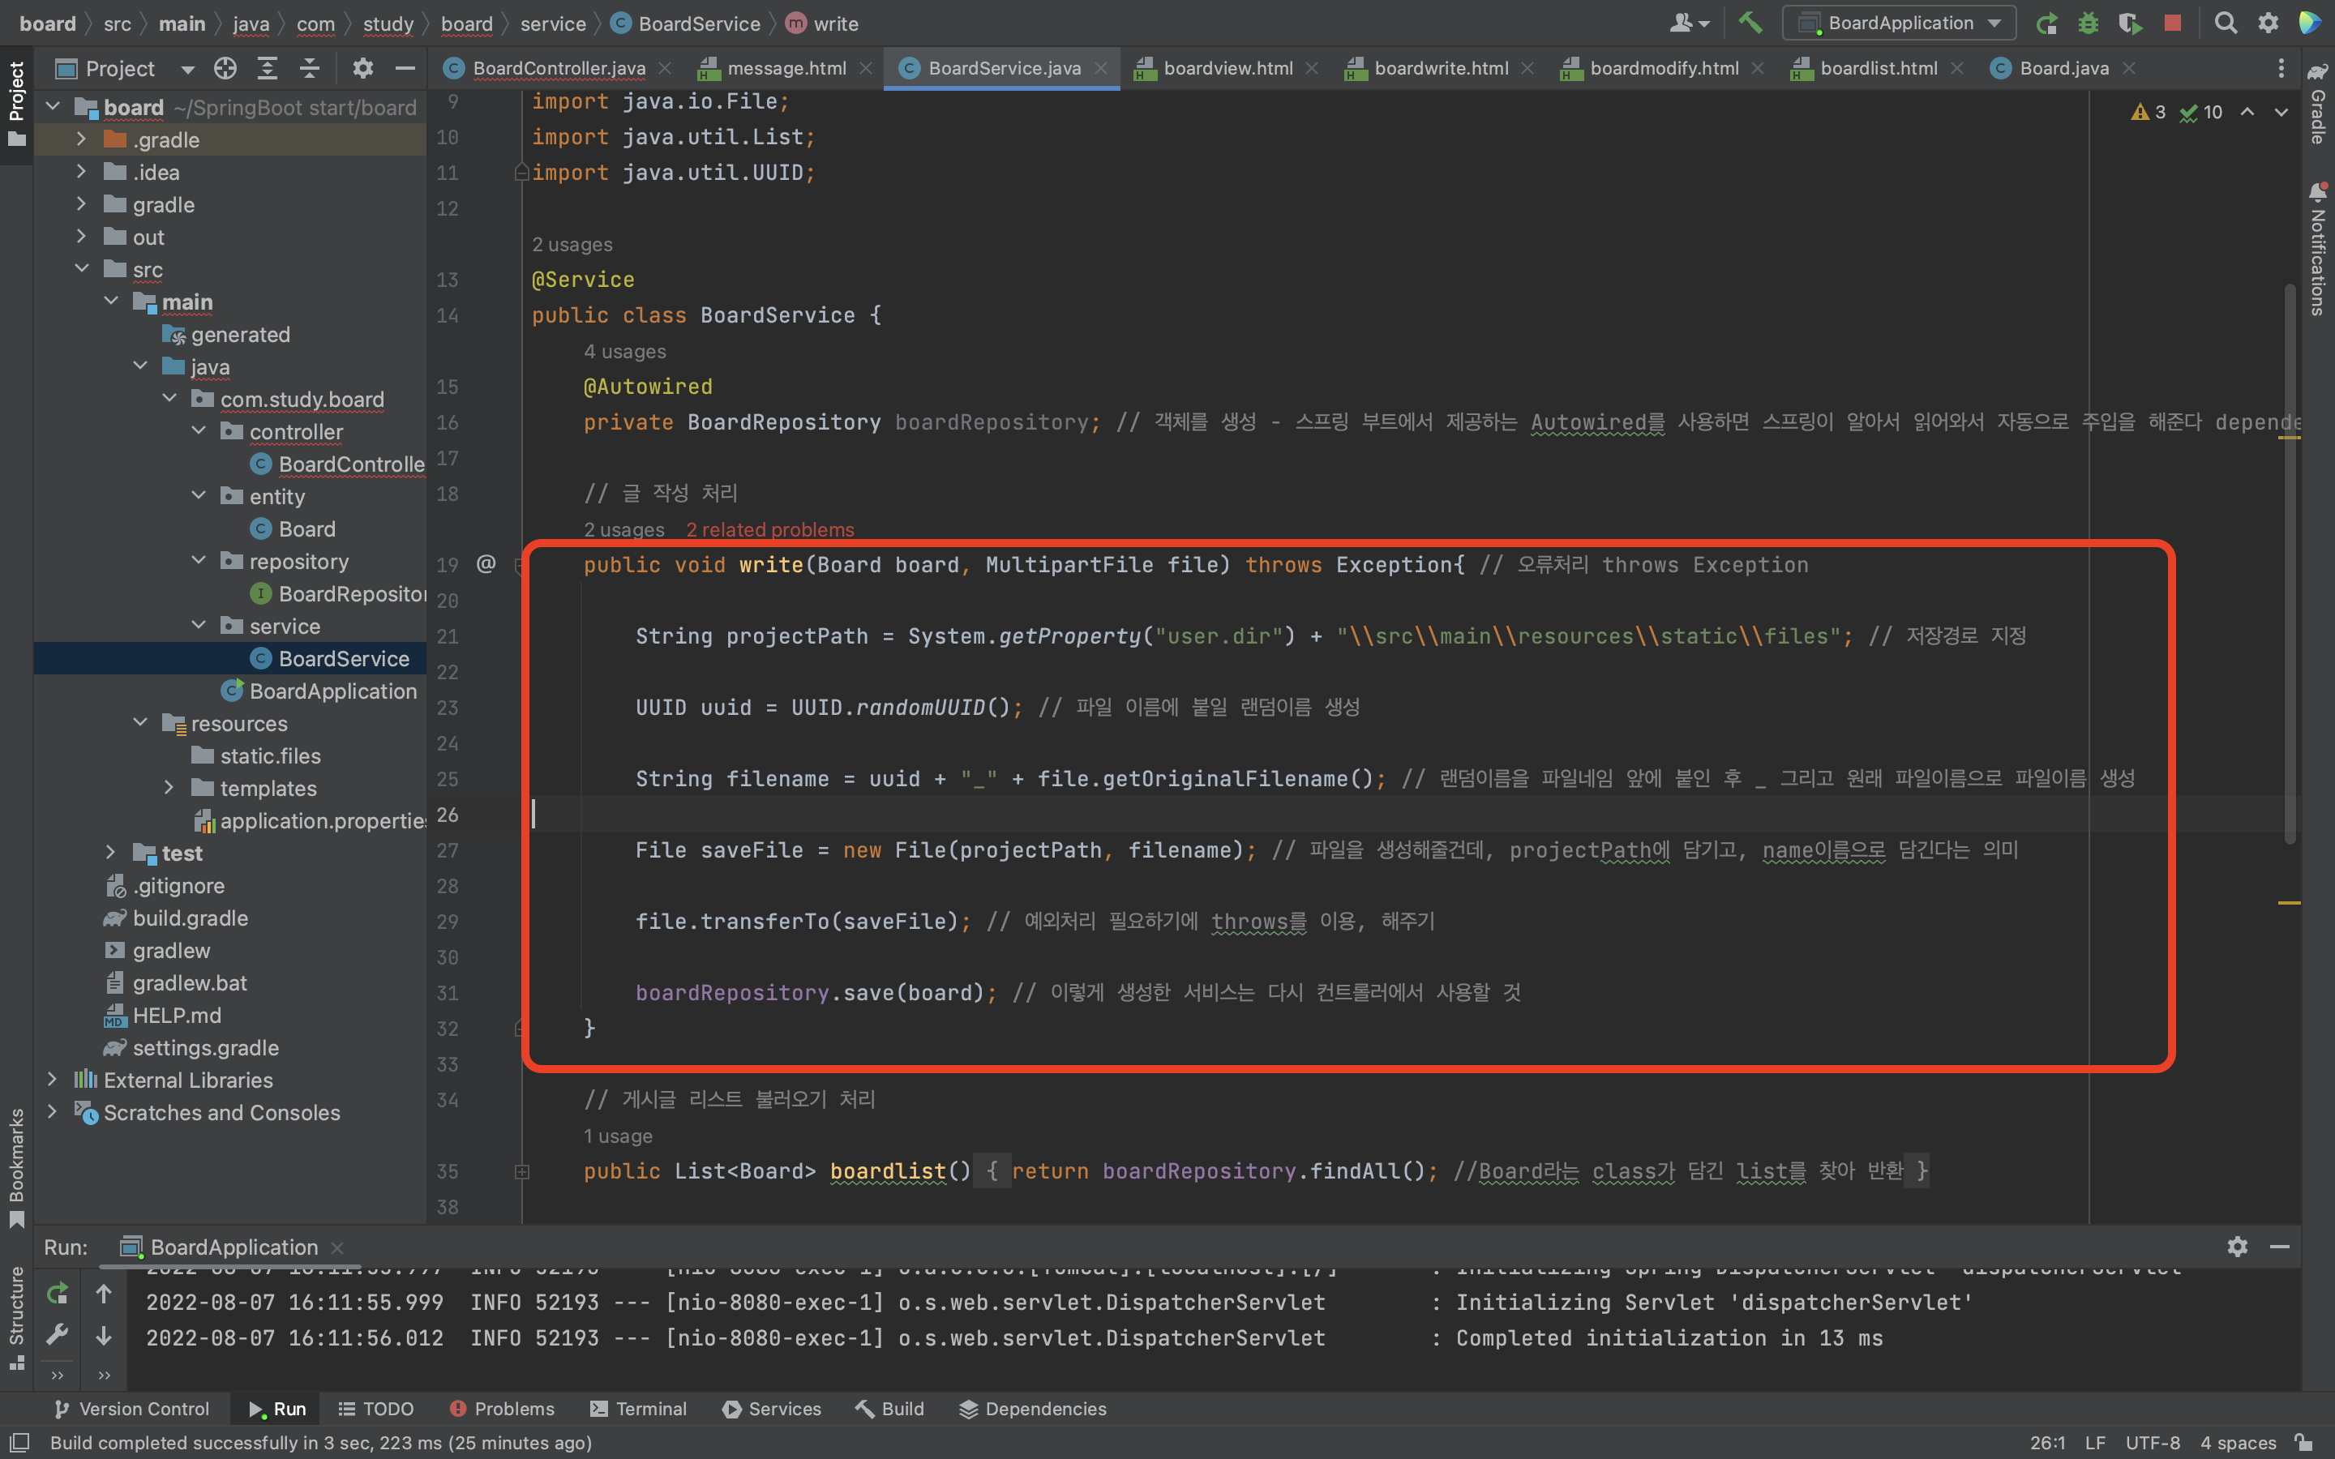
Task: Click rerun icon in Run panel
Action: [57, 1293]
